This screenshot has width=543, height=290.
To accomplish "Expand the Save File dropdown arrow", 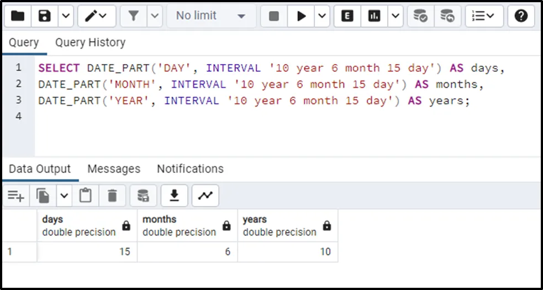I will (66, 16).
